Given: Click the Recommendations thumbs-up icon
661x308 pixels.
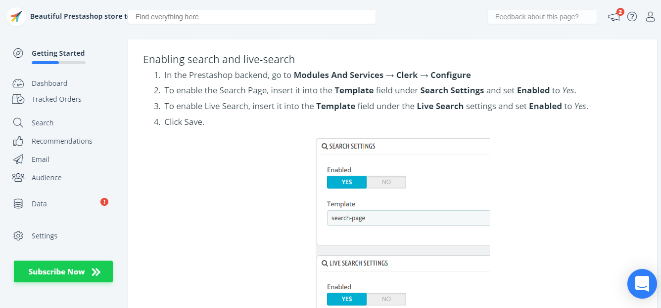Looking at the screenshot, I should click(x=18, y=141).
